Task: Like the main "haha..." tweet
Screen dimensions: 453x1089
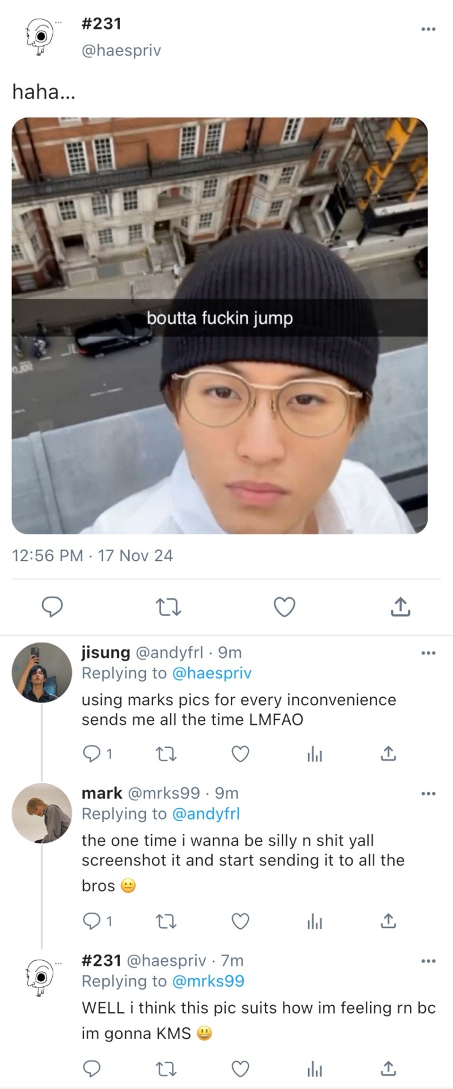Action: pyautogui.click(x=284, y=607)
